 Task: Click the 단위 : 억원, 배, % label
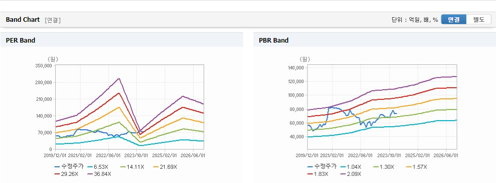pos(415,20)
